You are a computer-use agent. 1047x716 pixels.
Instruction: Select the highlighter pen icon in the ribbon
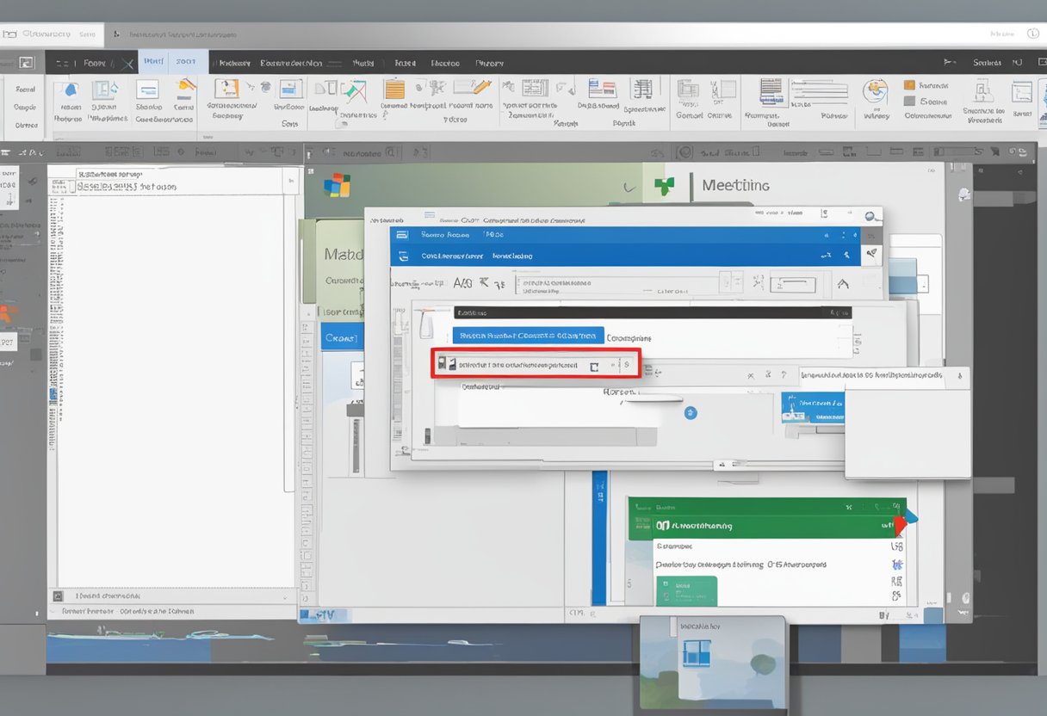474,89
